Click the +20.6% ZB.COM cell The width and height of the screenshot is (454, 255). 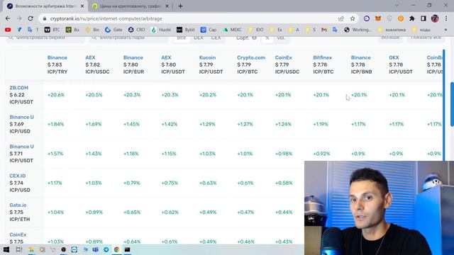56,95
